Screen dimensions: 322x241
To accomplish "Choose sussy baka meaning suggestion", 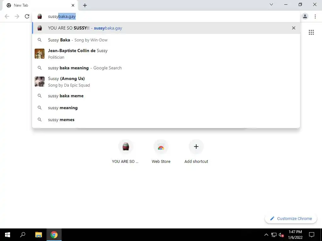I will point(166,68).
